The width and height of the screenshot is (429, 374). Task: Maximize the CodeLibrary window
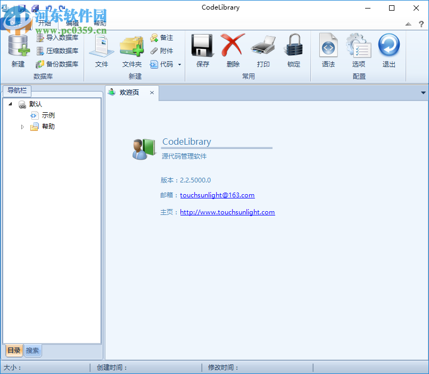click(392, 8)
